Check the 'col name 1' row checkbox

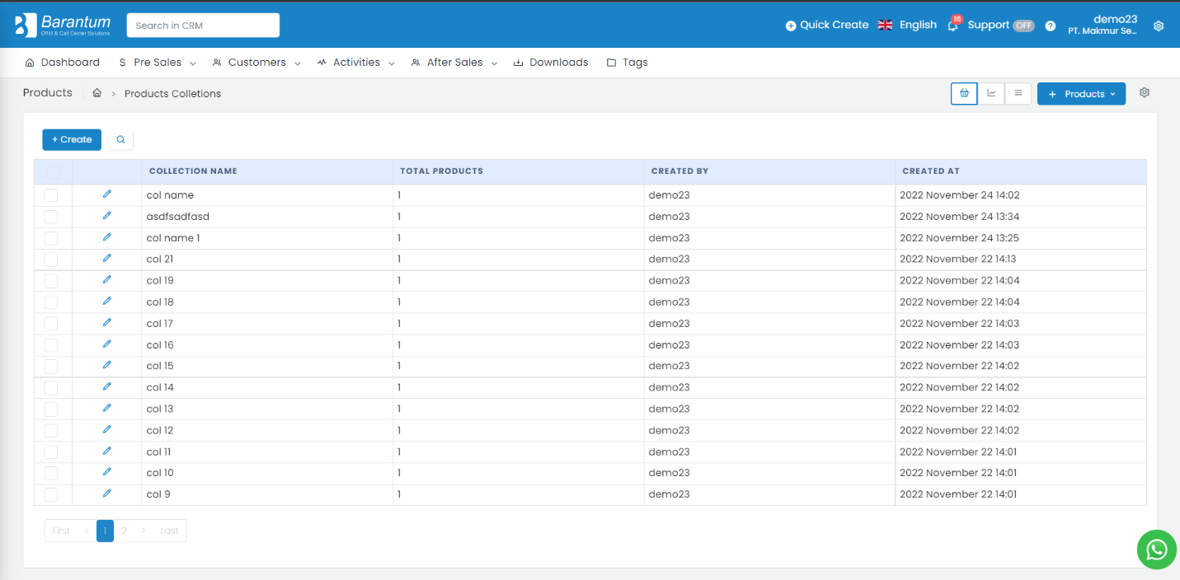(x=51, y=238)
